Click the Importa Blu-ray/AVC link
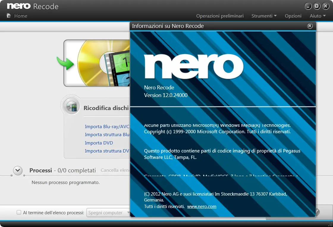Image resolution: width=333 pixels, height=227 pixels. (107, 126)
